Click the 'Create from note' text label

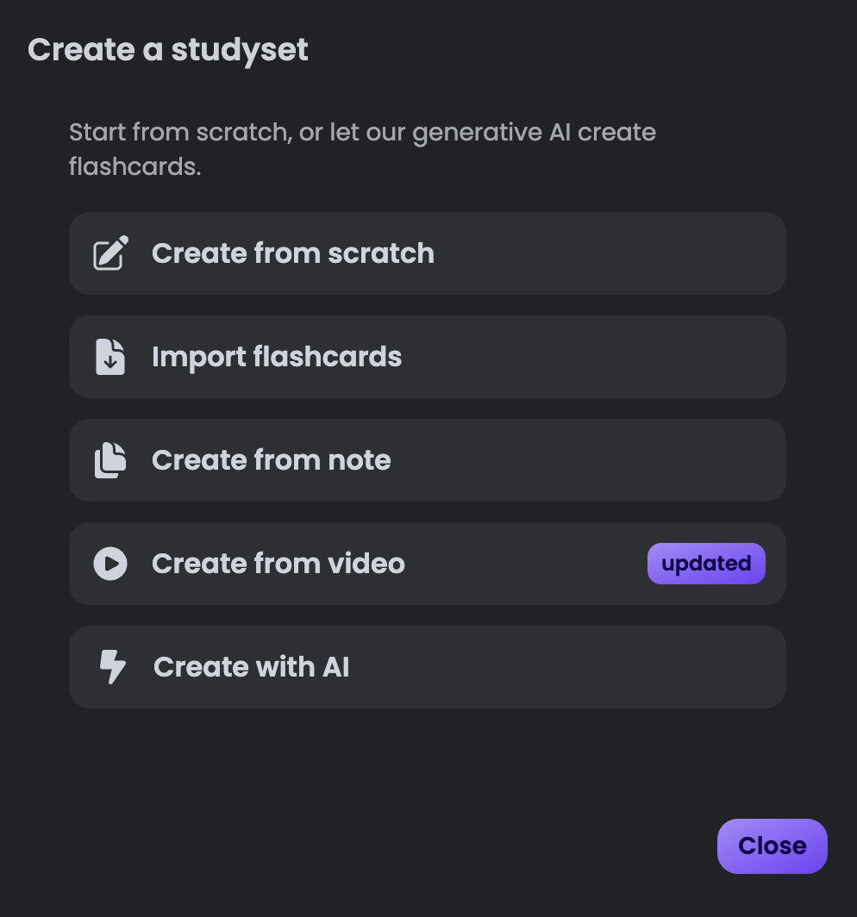coord(272,460)
